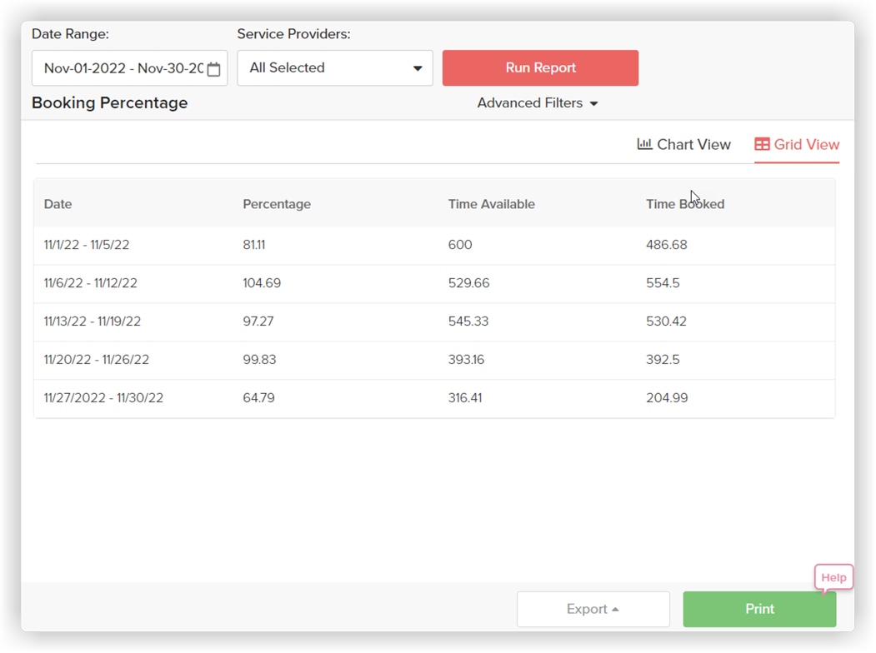Viewport: 876px width, 653px height.
Task: Switch to the Chart View tab
Action: 683,145
